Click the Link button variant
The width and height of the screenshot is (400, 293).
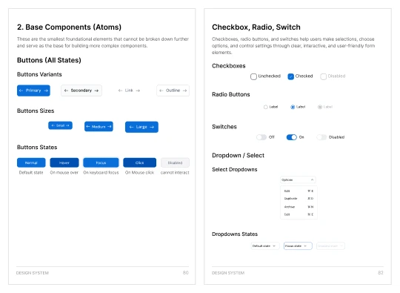pyautogui.click(x=129, y=90)
